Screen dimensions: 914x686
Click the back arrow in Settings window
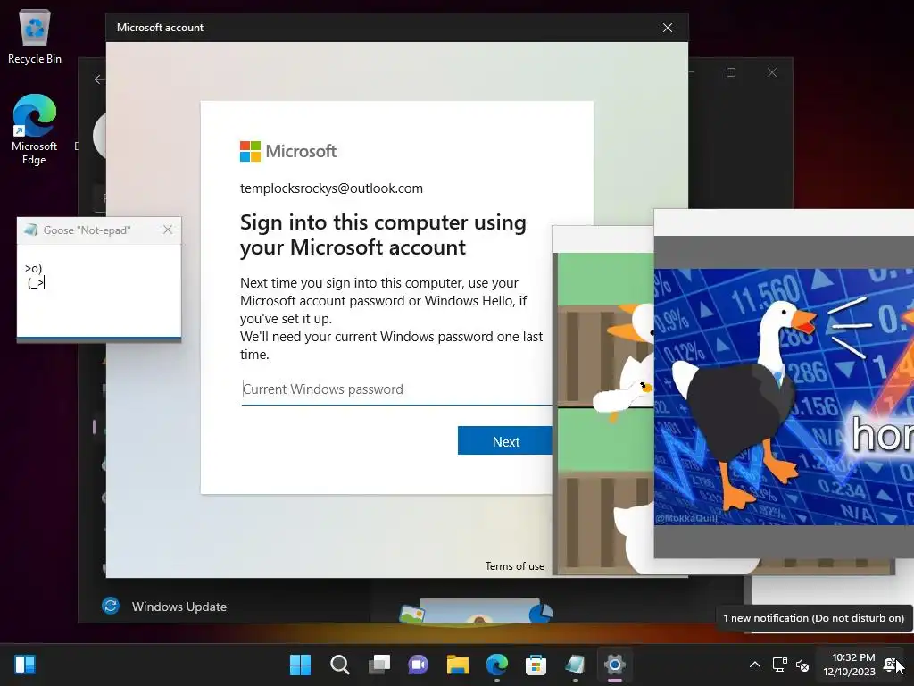(99, 79)
